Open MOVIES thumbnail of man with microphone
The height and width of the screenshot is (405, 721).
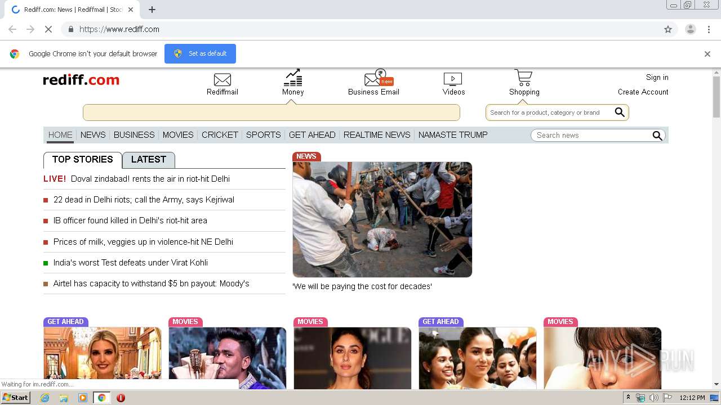[x=228, y=358]
